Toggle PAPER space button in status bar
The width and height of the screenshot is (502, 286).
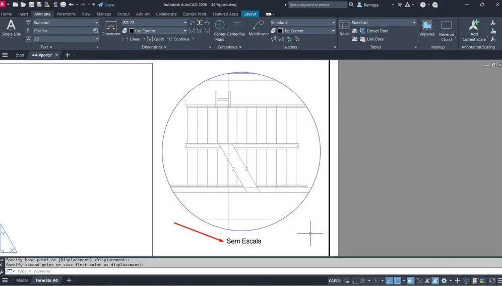[335, 280]
